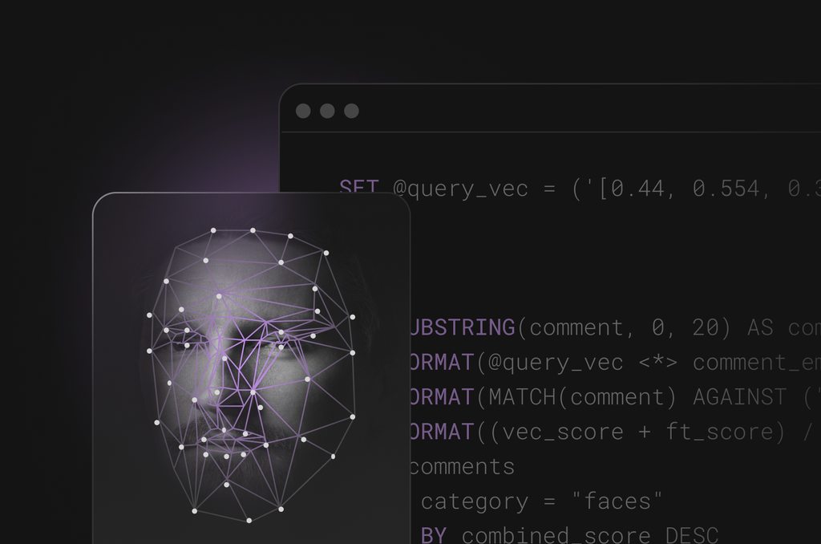The image size is (821, 544).
Task: Click the 'DESC' keyword
Action: [692, 535]
